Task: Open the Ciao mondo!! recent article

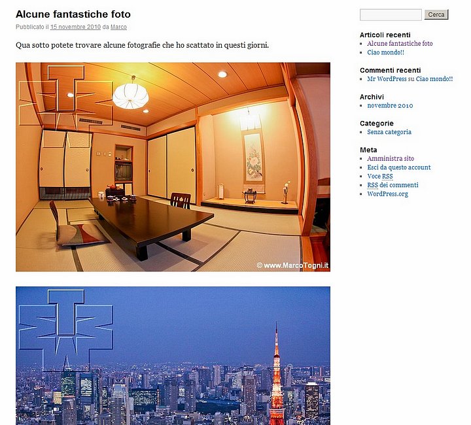Action: [385, 52]
